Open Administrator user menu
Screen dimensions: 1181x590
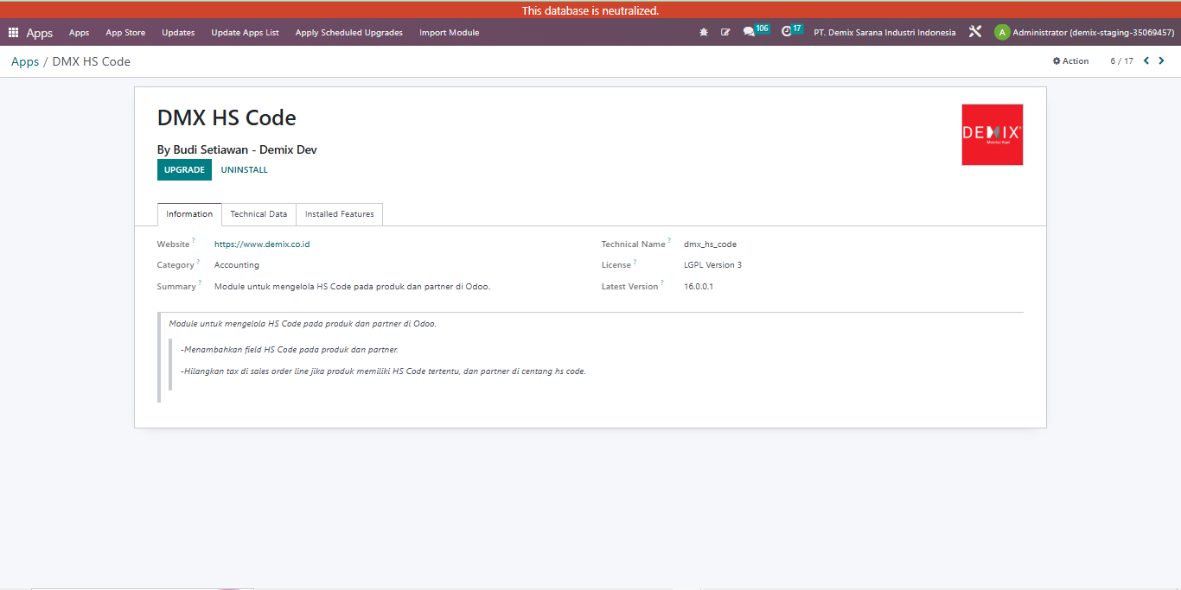[1084, 33]
